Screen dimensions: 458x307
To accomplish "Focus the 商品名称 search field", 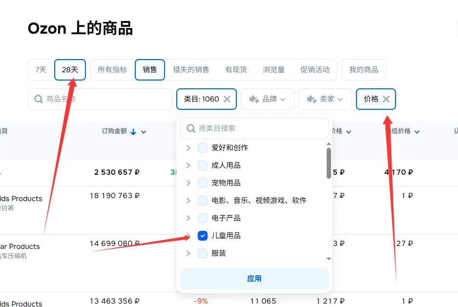I will pyautogui.click(x=100, y=99).
